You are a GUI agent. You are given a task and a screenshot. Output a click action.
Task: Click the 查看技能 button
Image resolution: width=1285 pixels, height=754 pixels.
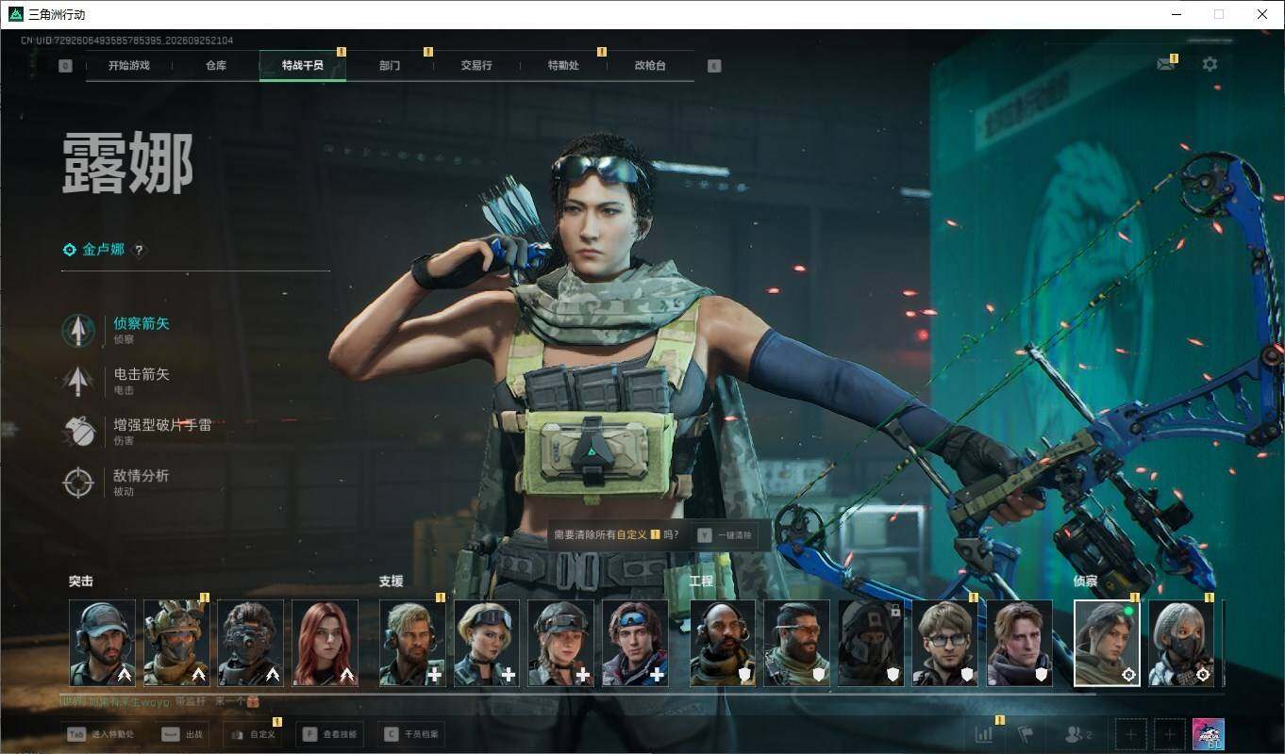click(x=330, y=734)
